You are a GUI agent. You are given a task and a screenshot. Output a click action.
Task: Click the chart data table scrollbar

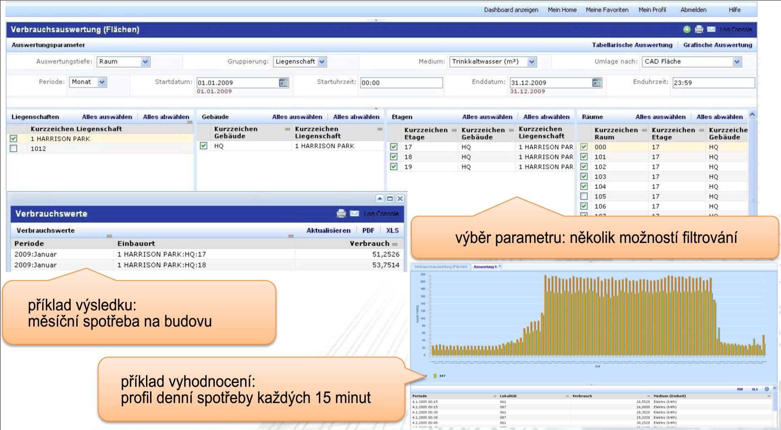tap(774, 408)
